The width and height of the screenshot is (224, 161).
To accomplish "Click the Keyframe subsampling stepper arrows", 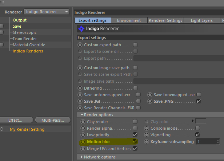I will click(x=218, y=142).
